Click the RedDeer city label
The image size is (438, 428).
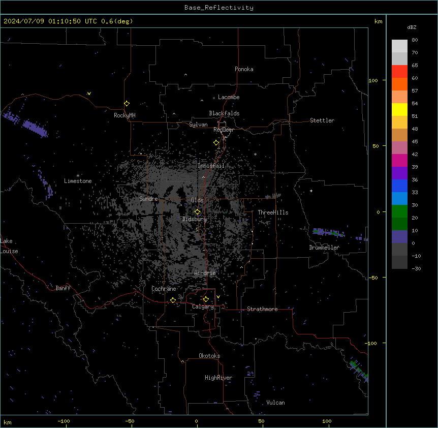pyautogui.click(x=224, y=130)
